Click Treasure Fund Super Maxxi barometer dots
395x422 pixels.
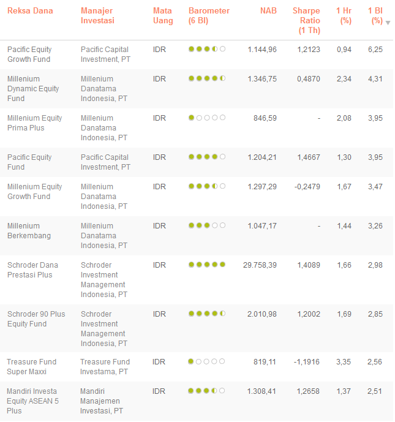207,361
